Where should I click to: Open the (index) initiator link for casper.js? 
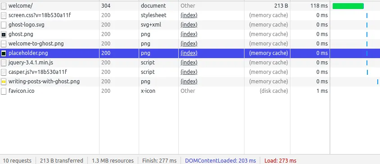click(x=189, y=72)
